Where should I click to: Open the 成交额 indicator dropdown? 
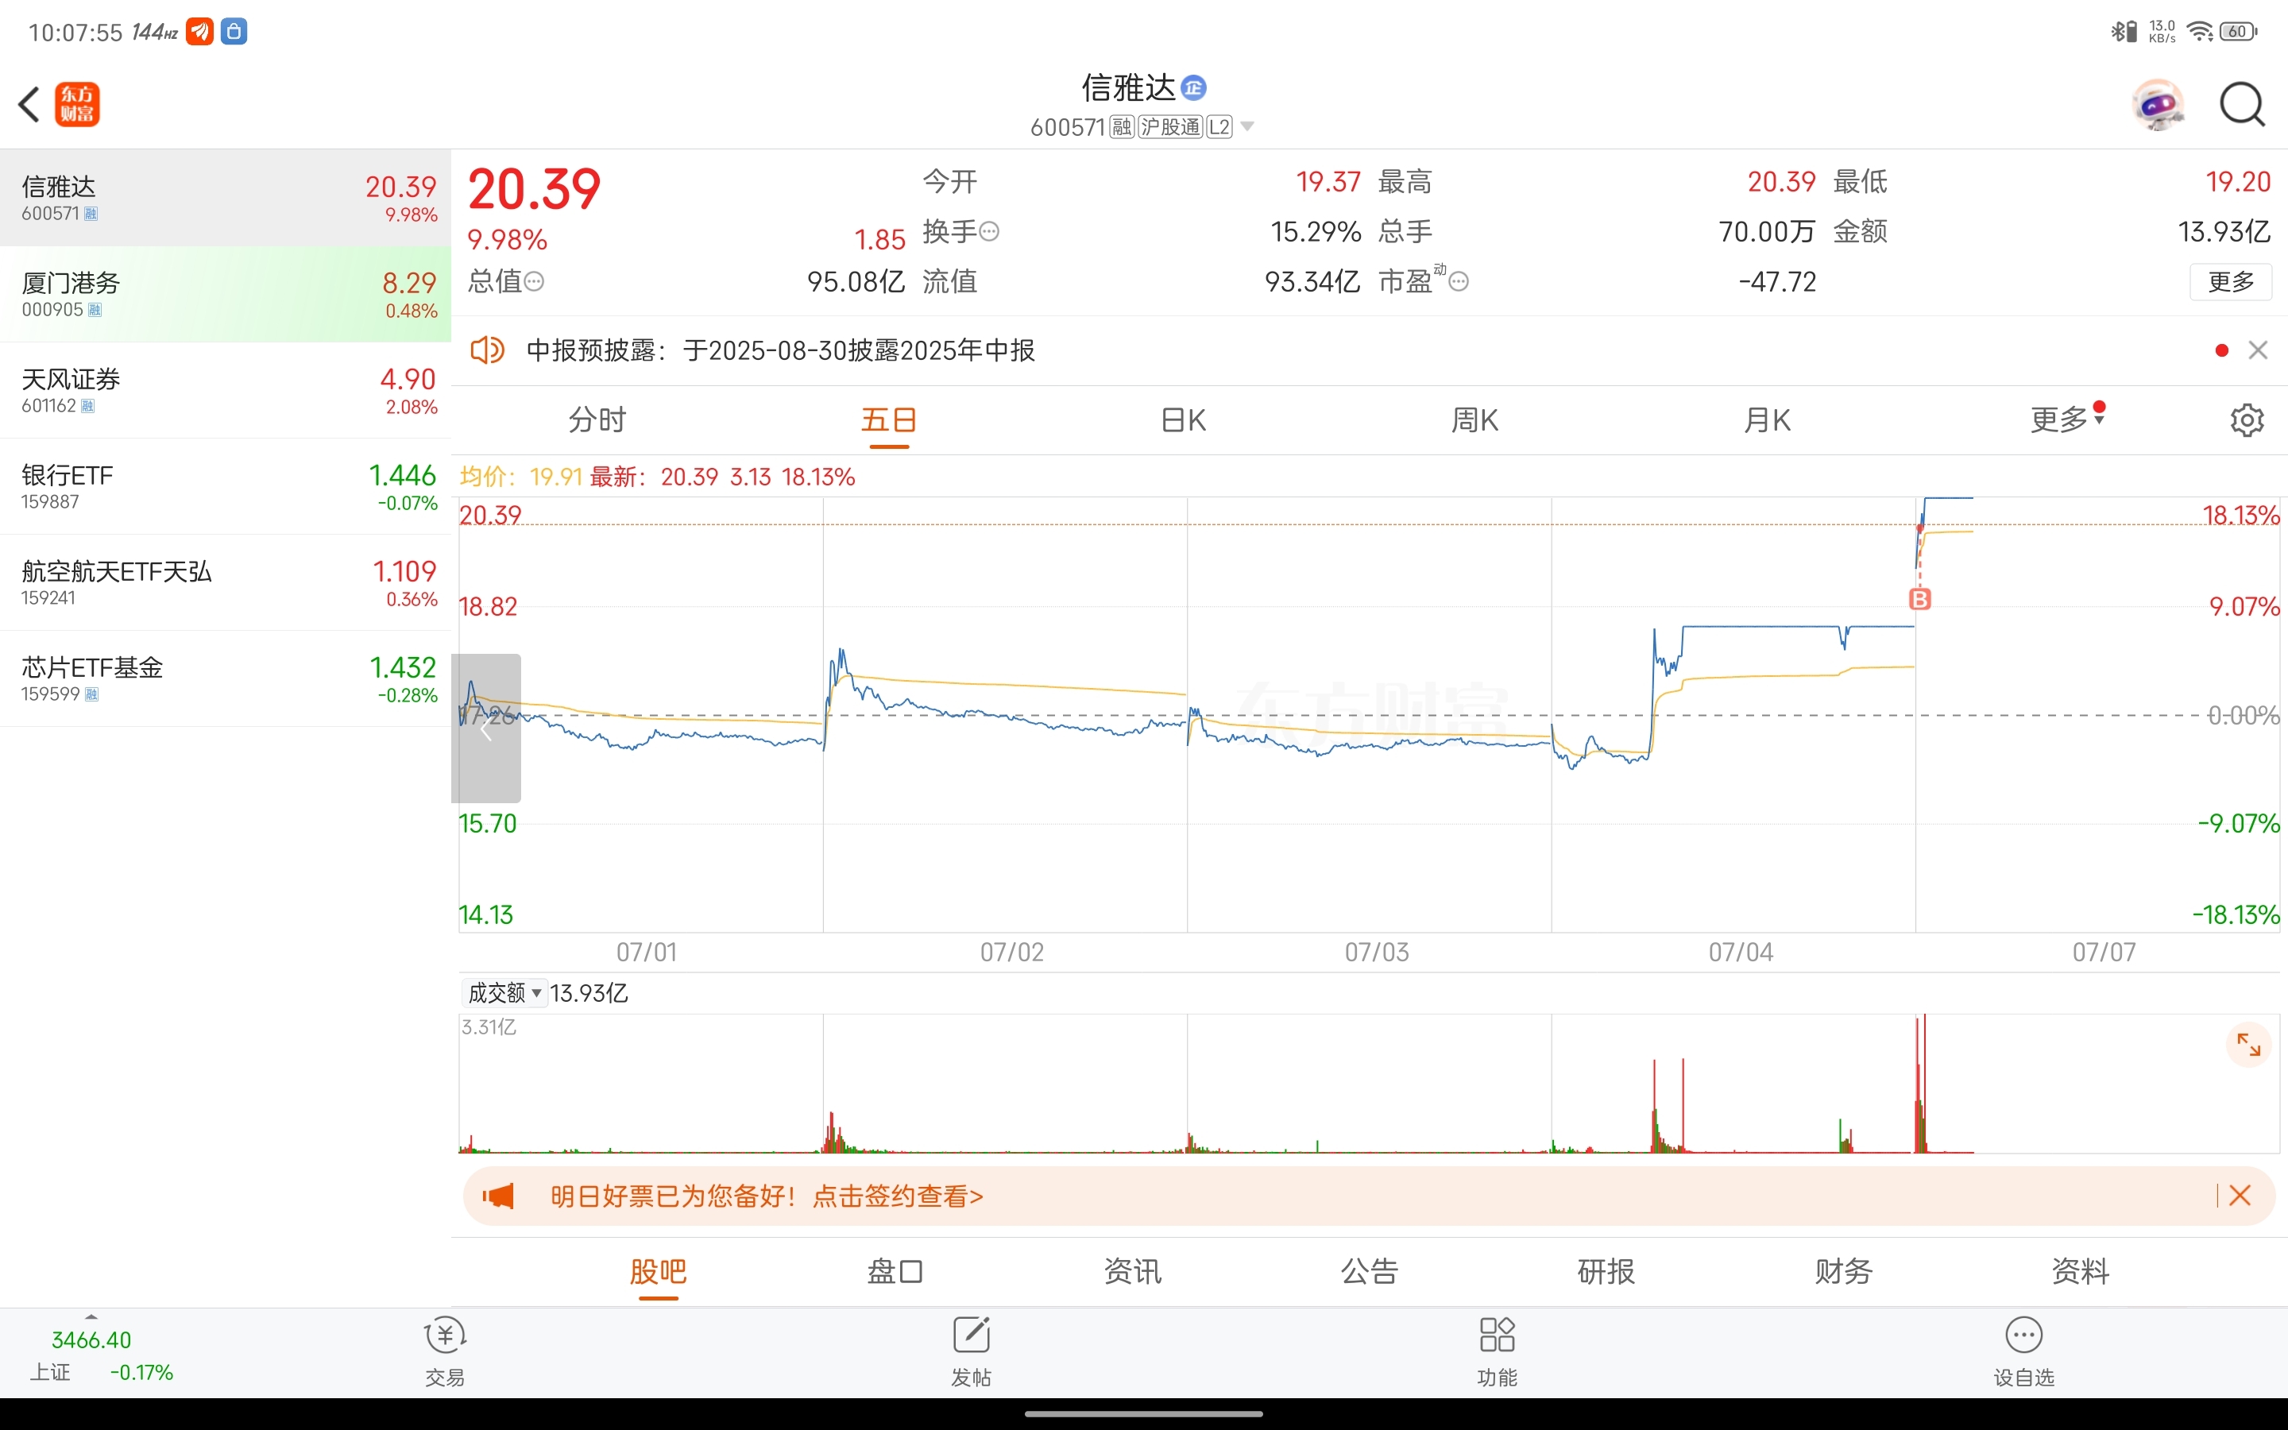coord(504,993)
